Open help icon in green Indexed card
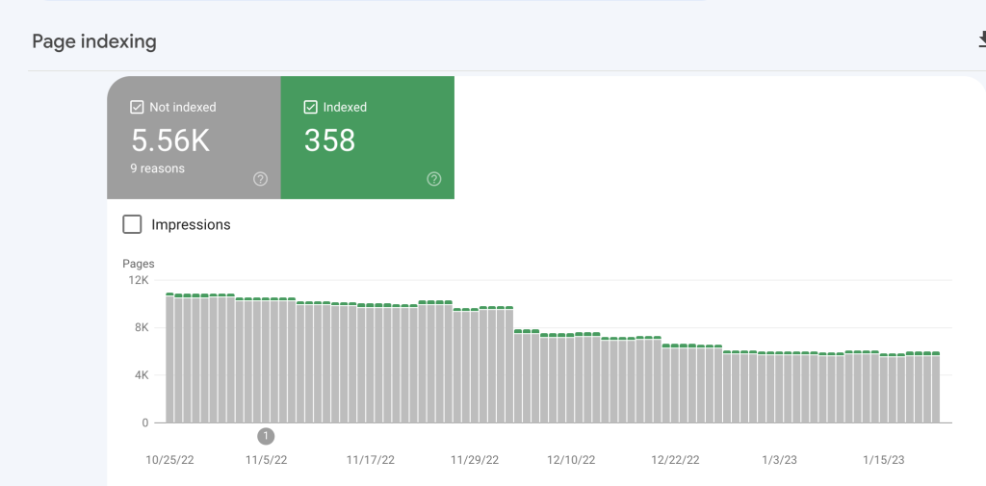The height and width of the screenshot is (486, 986). (434, 179)
